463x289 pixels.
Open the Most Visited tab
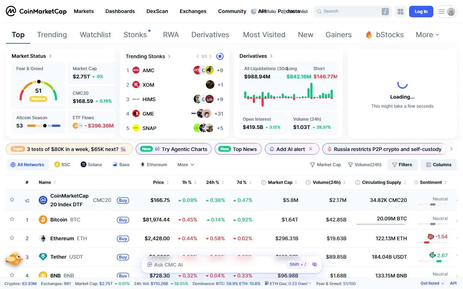pos(264,35)
